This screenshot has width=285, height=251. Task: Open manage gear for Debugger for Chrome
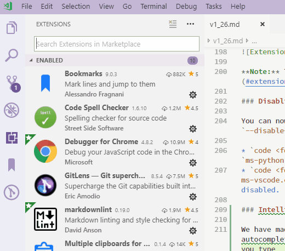tap(193, 163)
